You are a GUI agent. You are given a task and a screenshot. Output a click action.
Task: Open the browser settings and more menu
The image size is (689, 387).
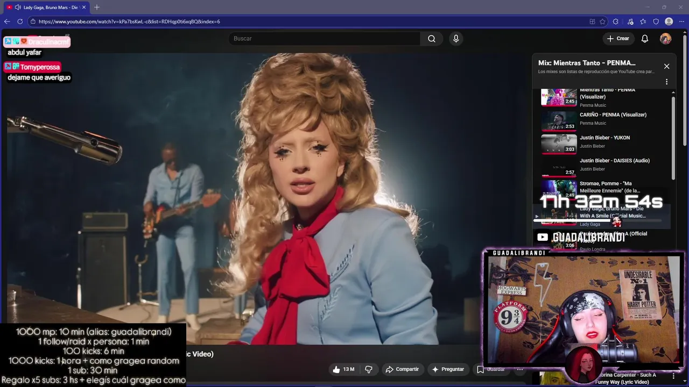[682, 21]
